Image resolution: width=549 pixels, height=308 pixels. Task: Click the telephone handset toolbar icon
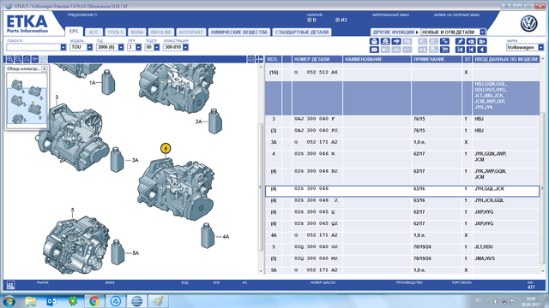tap(396, 41)
